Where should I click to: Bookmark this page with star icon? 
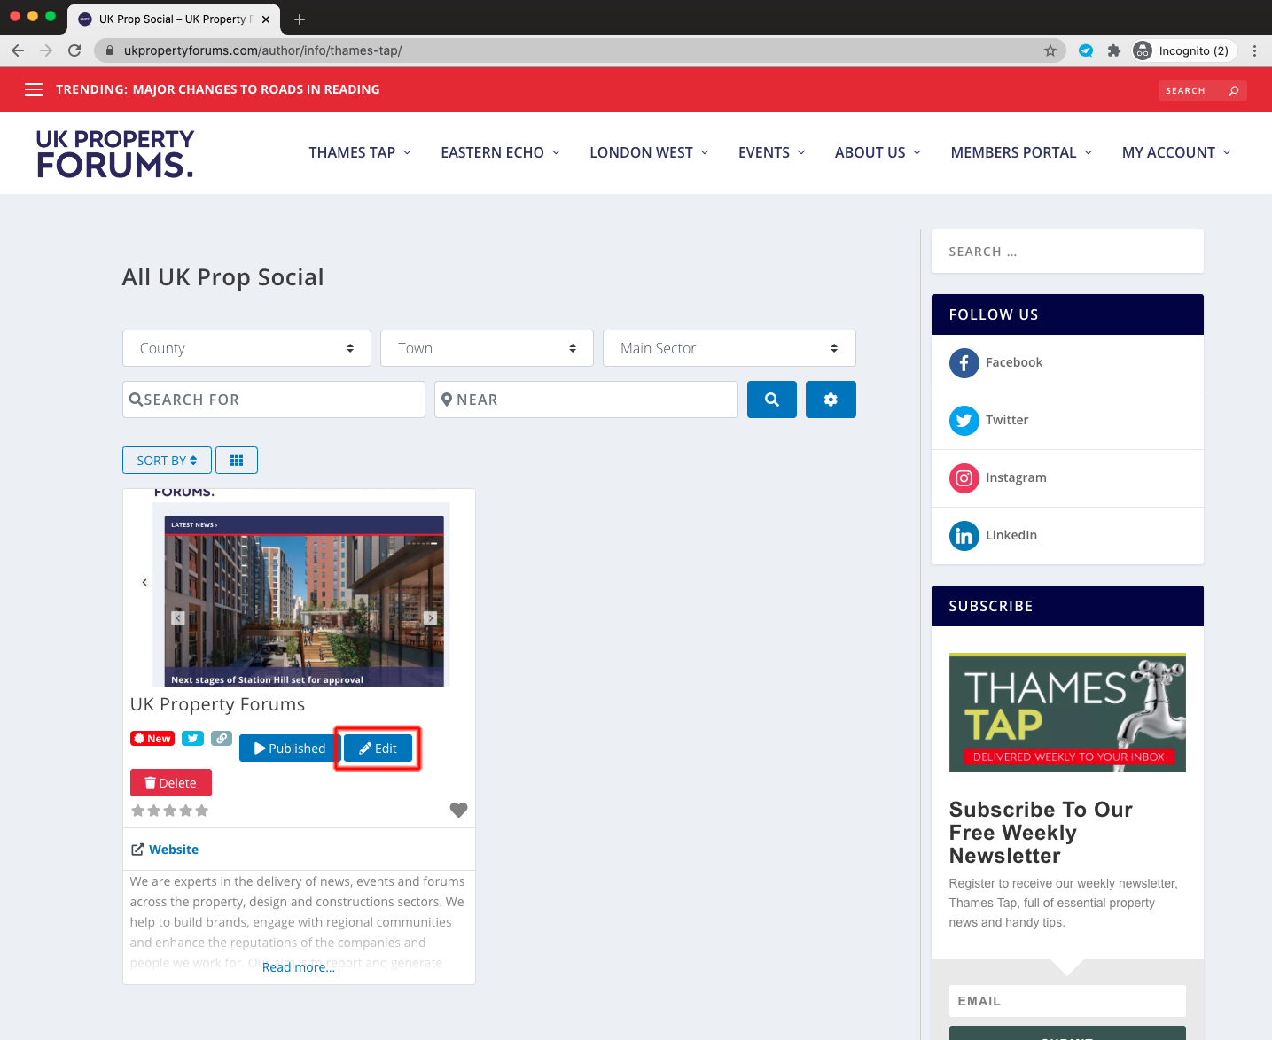[1050, 50]
